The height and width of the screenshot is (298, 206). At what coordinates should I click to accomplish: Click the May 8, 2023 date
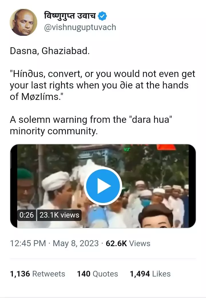click(x=76, y=243)
